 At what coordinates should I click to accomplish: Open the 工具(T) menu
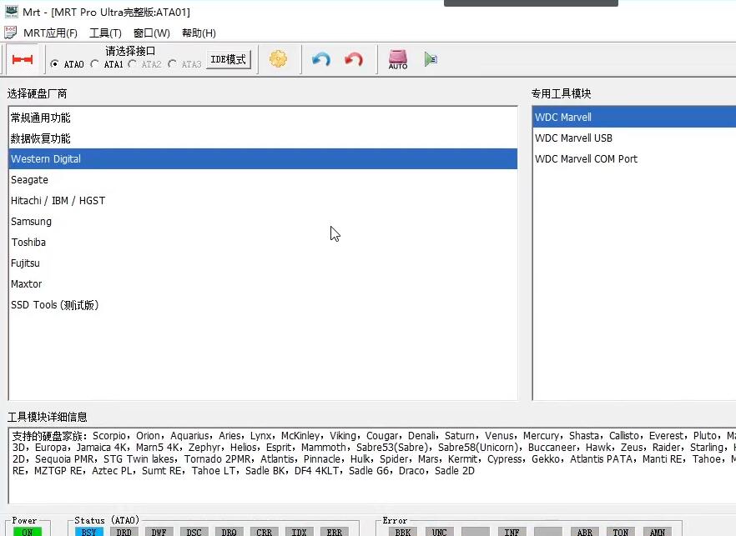[105, 33]
